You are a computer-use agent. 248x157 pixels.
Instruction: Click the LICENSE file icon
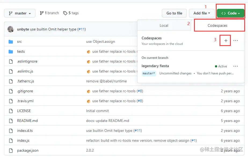(11, 111)
